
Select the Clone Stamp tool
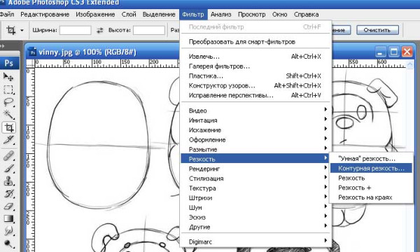tap(8, 181)
